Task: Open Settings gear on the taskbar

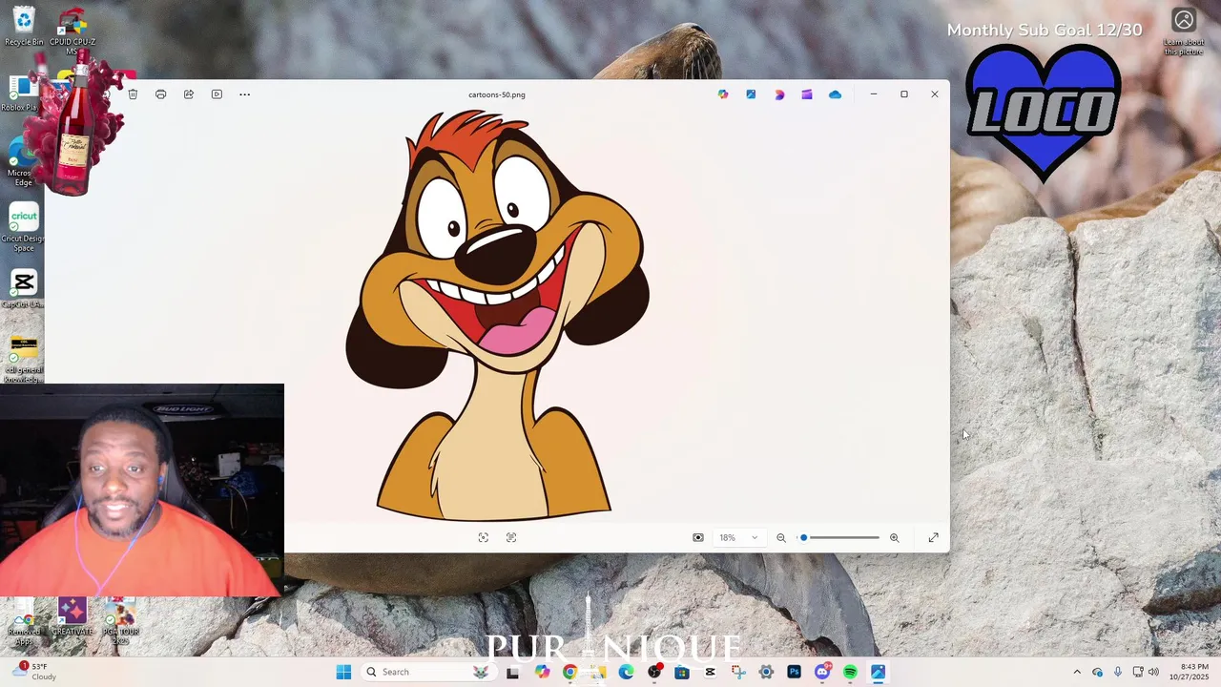Action: click(766, 672)
